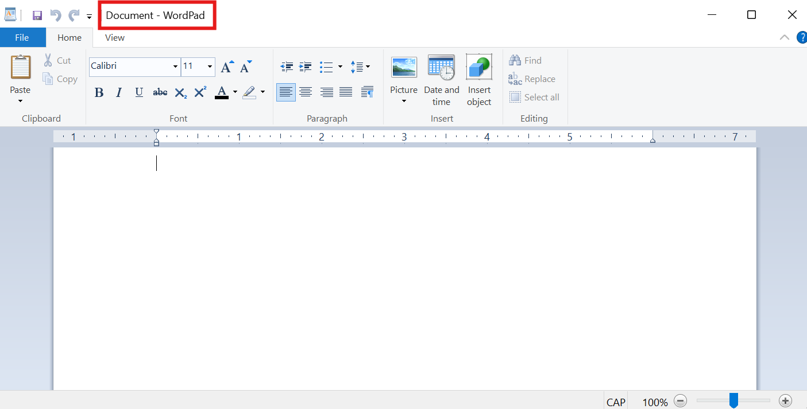Click the WordPad application icon in title bar
Viewport: 807px width, 409px height.
pyautogui.click(x=10, y=15)
